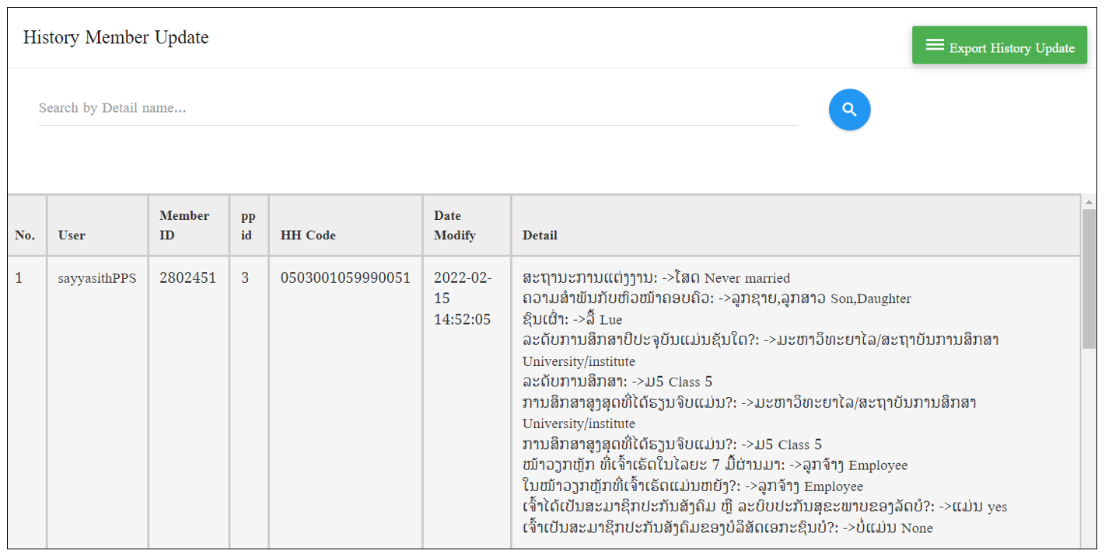
Task: Select the Detail column header
Action: click(x=540, y=235)
